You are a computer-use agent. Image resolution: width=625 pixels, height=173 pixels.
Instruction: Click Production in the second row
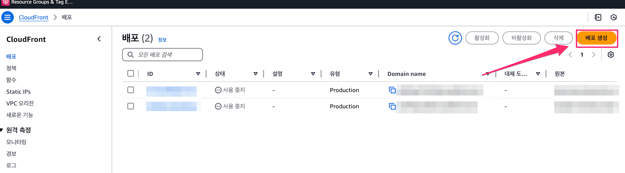click(x=344, y=106)
